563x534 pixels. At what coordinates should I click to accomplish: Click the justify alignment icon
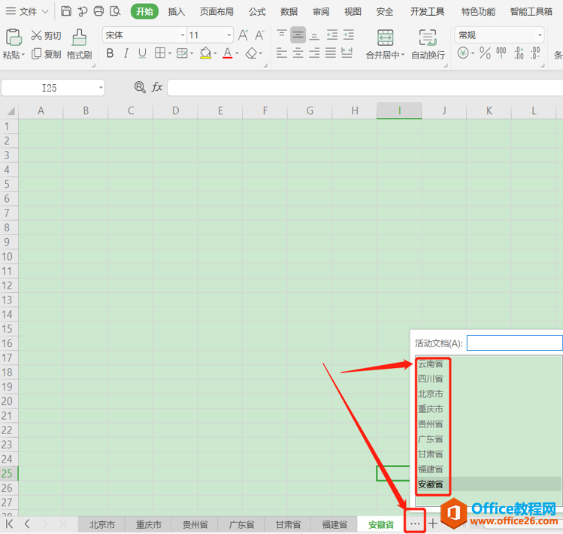pyautogui.click(x=330, y=53)
